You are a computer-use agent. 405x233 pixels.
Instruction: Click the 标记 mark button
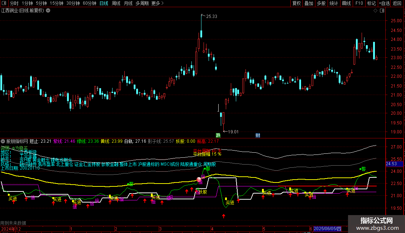point(371,3)
